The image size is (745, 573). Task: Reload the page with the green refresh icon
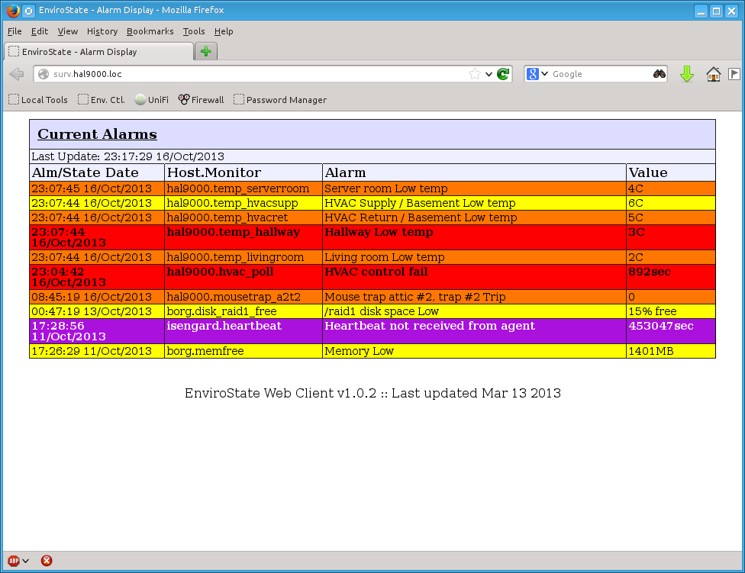503,74
